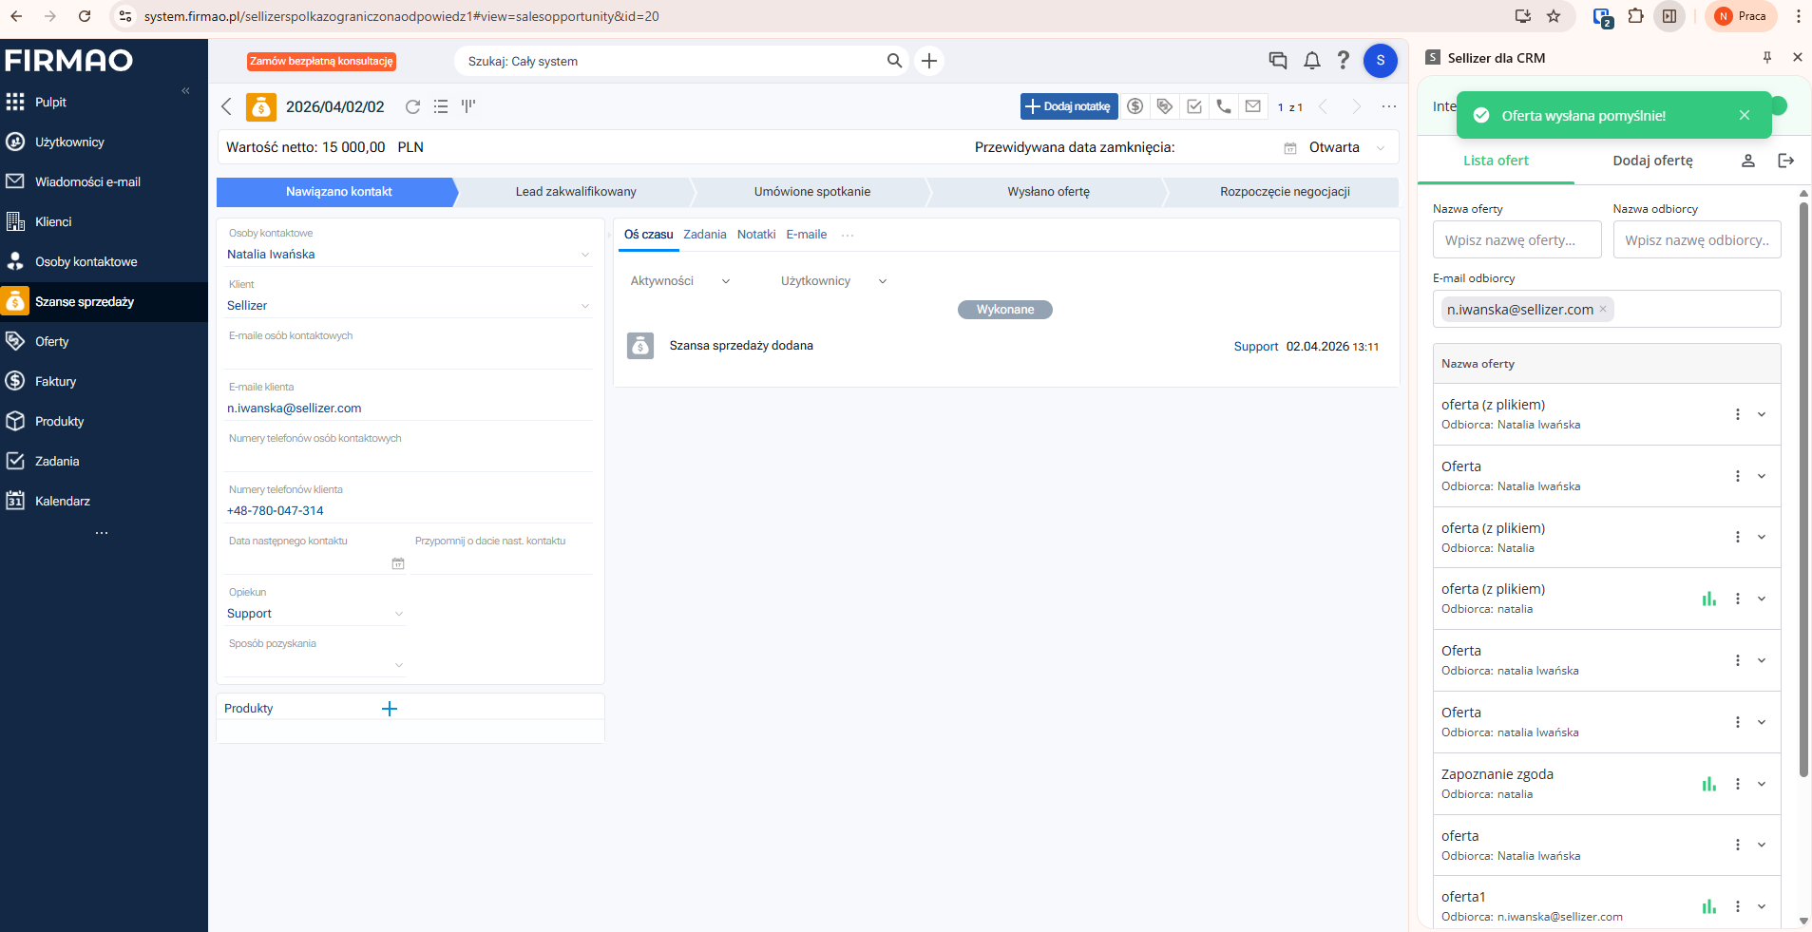Image resolution: width=1812 pixels, height=932 pixels.
Task: Open the three-dot menu for Zapoznanie zgoda
Action: [x=1737, y=784]
